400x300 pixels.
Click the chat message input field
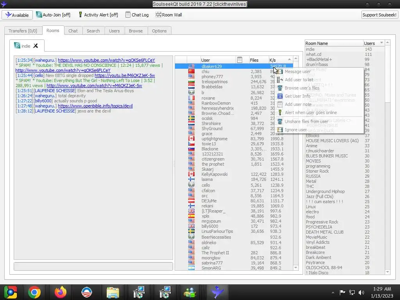[93, 266]
